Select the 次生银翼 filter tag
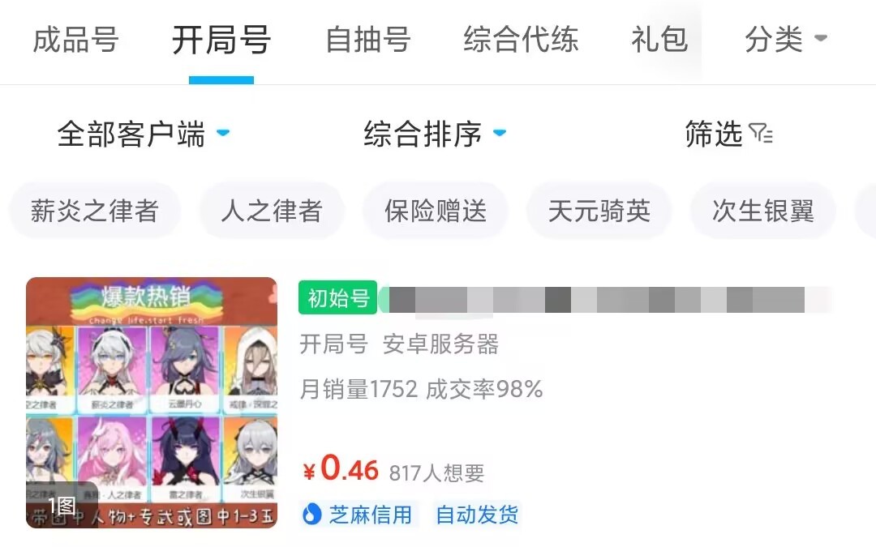876x547 pixels. pos(763,211)
